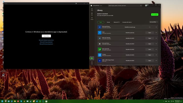The width and height of the screenshot is (183, 103).
Task: Select the Games filter tab
Action: (108, 22)
